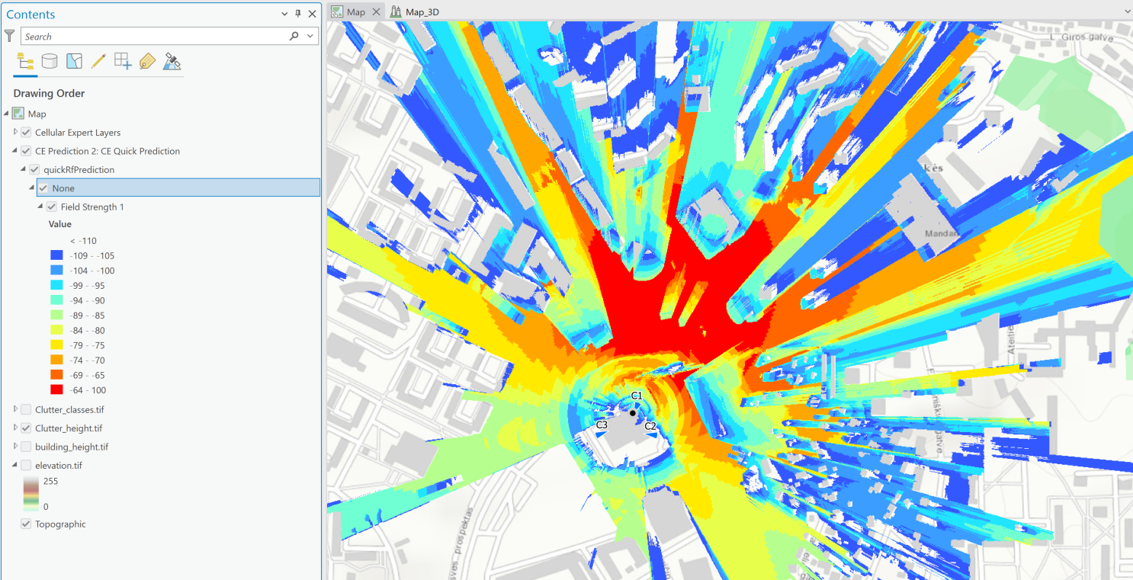Click blue swatch for -109 - -105
Image resolution: width=1133 pixels, height=580 pixels.
56,255
